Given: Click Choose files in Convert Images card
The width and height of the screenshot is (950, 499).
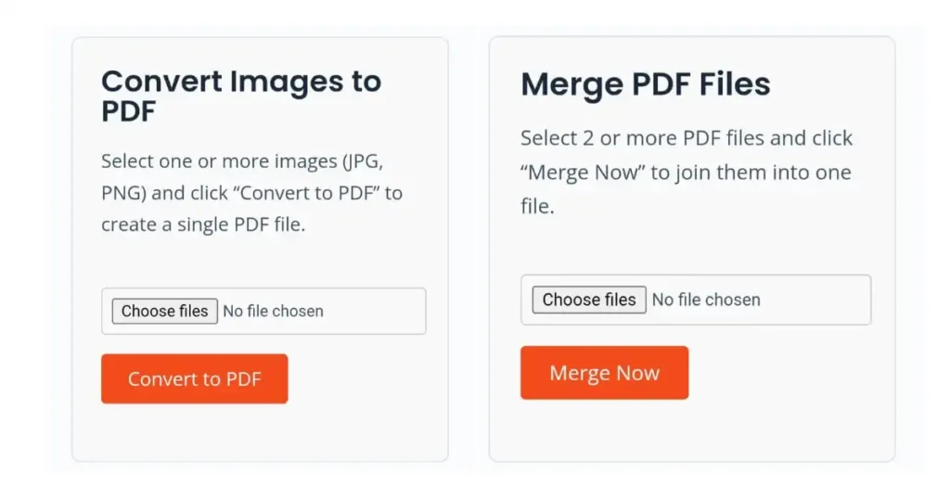Looking at the screenshot, I should pyautogui.click(x=165, y=311).
